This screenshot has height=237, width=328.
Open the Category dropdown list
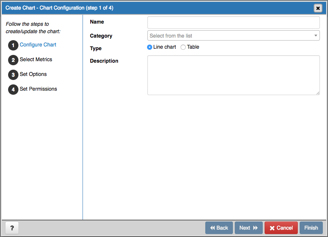tap(233, 35)
